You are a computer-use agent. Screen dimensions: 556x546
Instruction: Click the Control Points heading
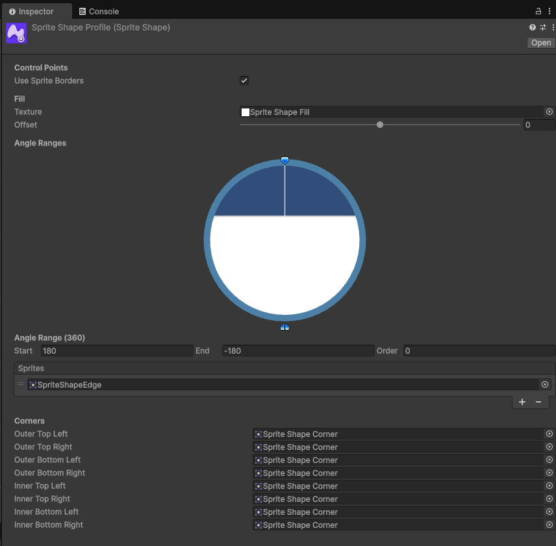click(41, 68)
